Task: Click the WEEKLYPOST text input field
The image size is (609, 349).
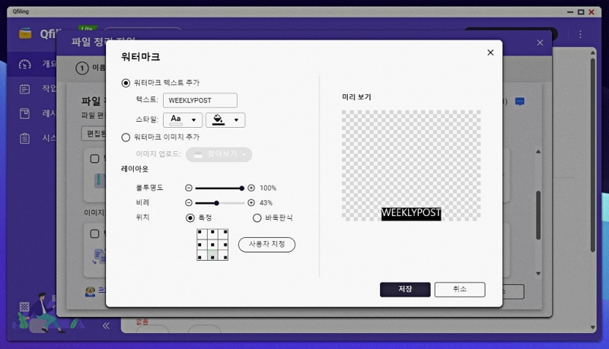Action: tap(200, 100)
